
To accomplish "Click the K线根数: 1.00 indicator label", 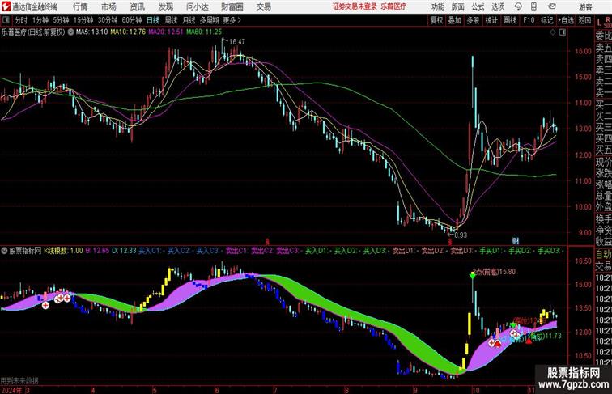I will (x=63, y=251).
